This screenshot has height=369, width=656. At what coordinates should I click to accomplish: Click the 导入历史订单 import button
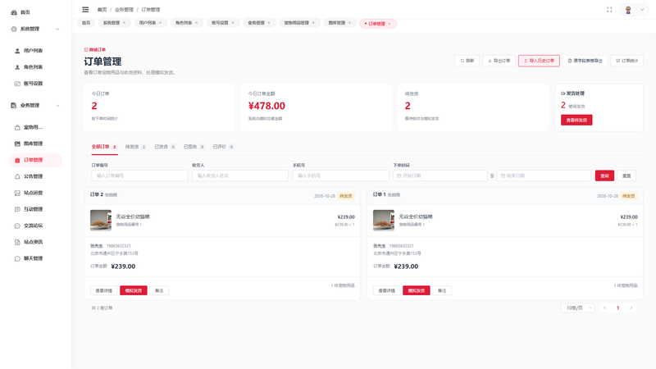pyautogui.click(x=539, y=61)
